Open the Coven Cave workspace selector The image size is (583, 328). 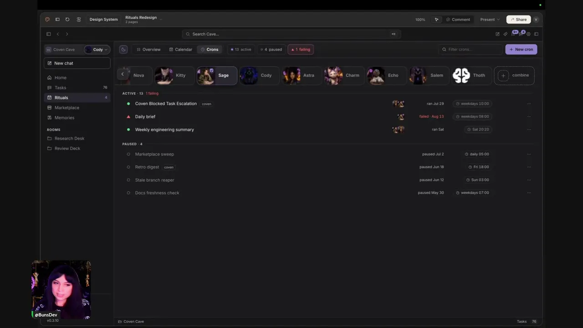pyautogui.click(x=64, y=50)
